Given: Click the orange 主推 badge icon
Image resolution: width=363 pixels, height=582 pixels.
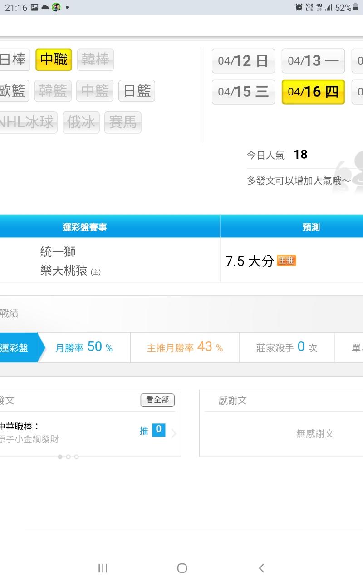Looking at the screenshot, I should point(287,261).
